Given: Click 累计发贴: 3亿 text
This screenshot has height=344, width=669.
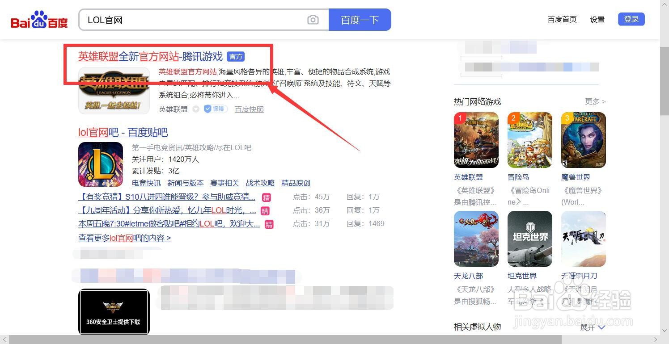Looking at the screenshot, I should 156,171.
